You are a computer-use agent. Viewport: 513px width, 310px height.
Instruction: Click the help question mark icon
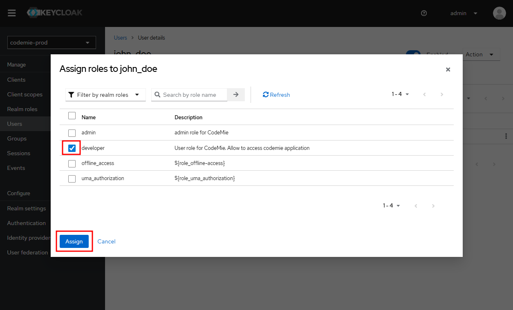coord(424,13)
